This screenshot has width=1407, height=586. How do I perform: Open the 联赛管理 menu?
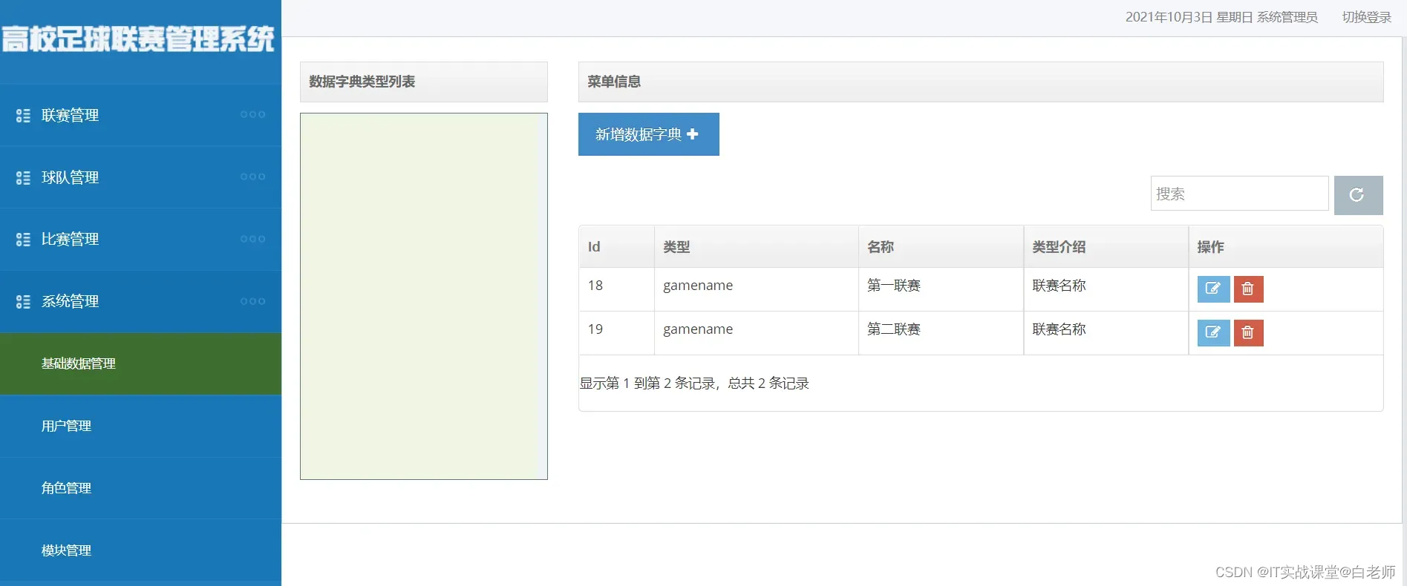tap(140, 115)
